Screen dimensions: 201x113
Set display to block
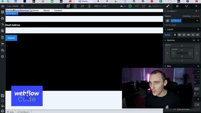(175, 35)
